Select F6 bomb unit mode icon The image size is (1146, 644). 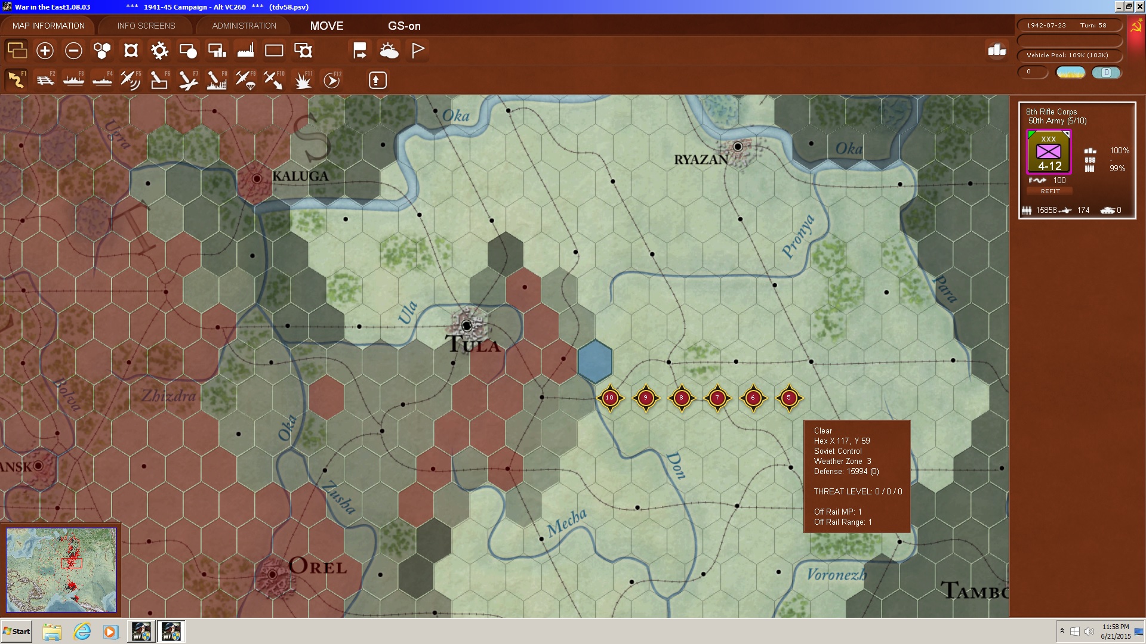tap(159, 80)
